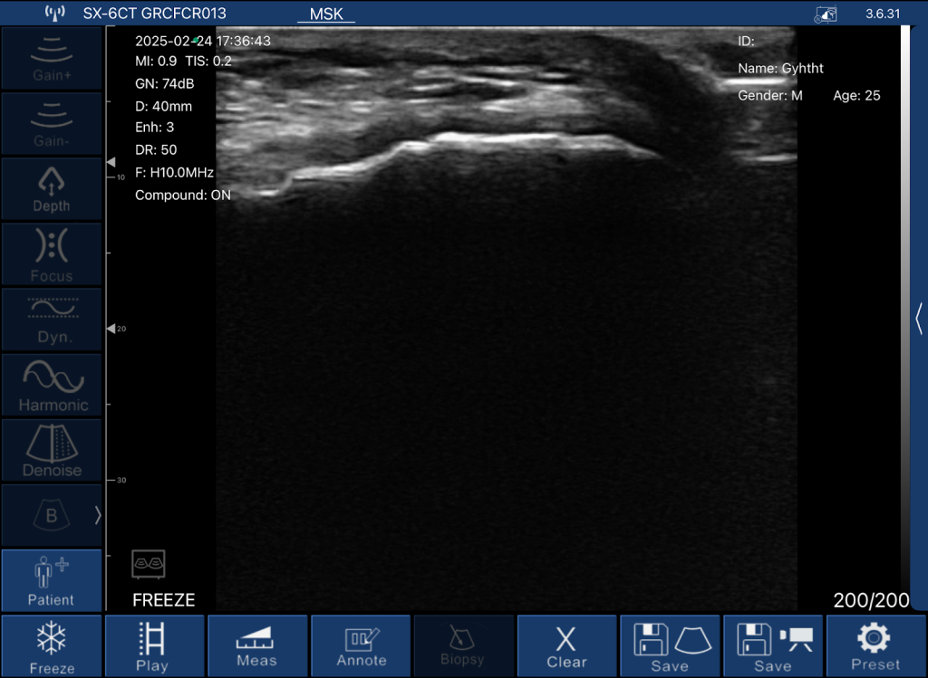Activate the Biopsy guide
Screen dimensions: 928x678
[x=463, y=646]
